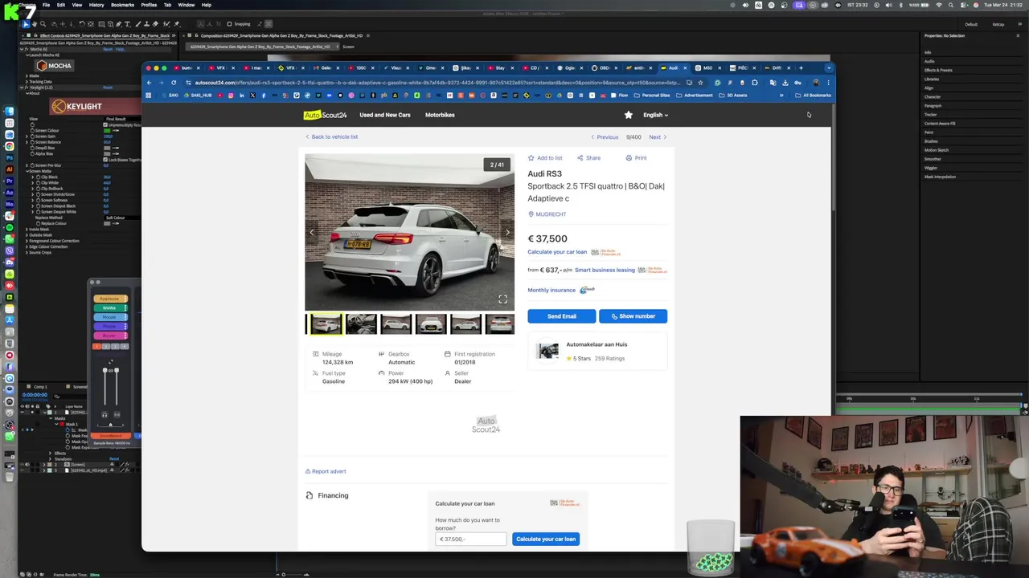Expand the Outside Mask group
The height and width of the screenshot is (578, 1029).
click(27, 235)
